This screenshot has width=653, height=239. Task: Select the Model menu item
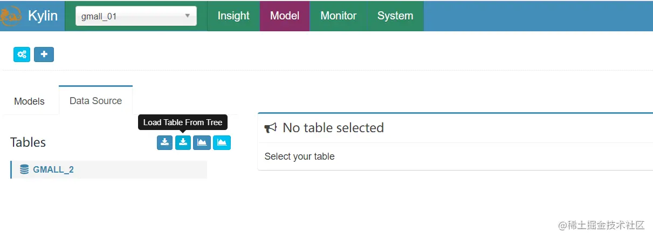click(x=285, y=16)
